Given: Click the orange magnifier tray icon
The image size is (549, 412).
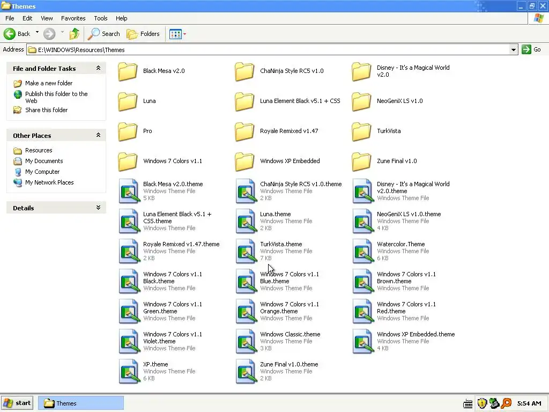Looking at the screenshot, I should pos(506,403).
